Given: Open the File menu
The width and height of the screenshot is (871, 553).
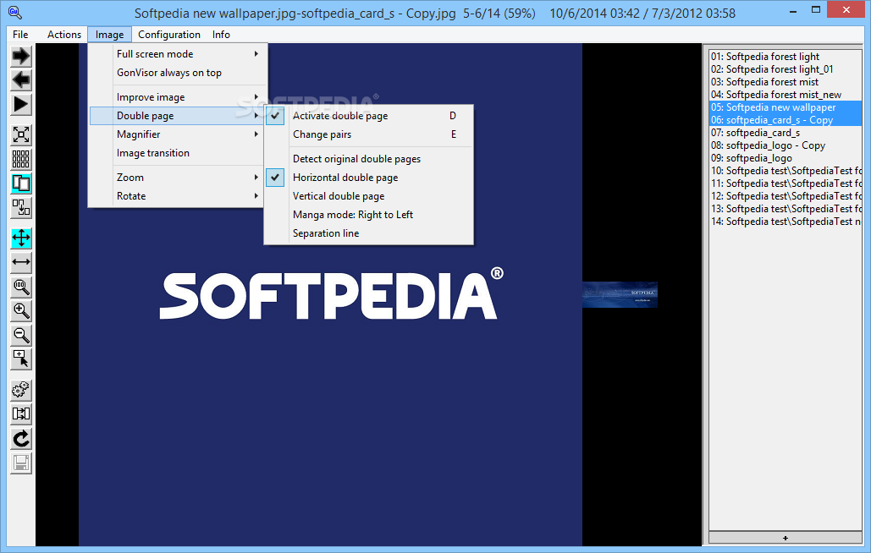Looking at the screenshot, I should (x=20, y=35).
